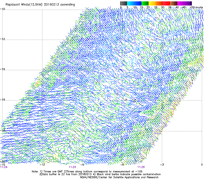Click the orange 25-30 knots color segment

[159, 3]
